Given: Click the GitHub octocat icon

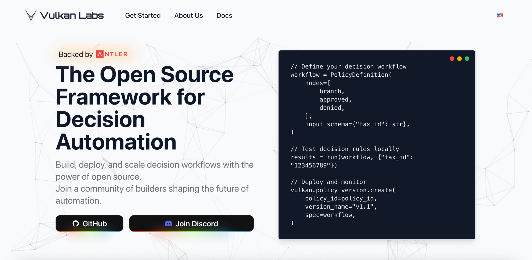Looking at the screenshot, I should [x=76, y=224].
